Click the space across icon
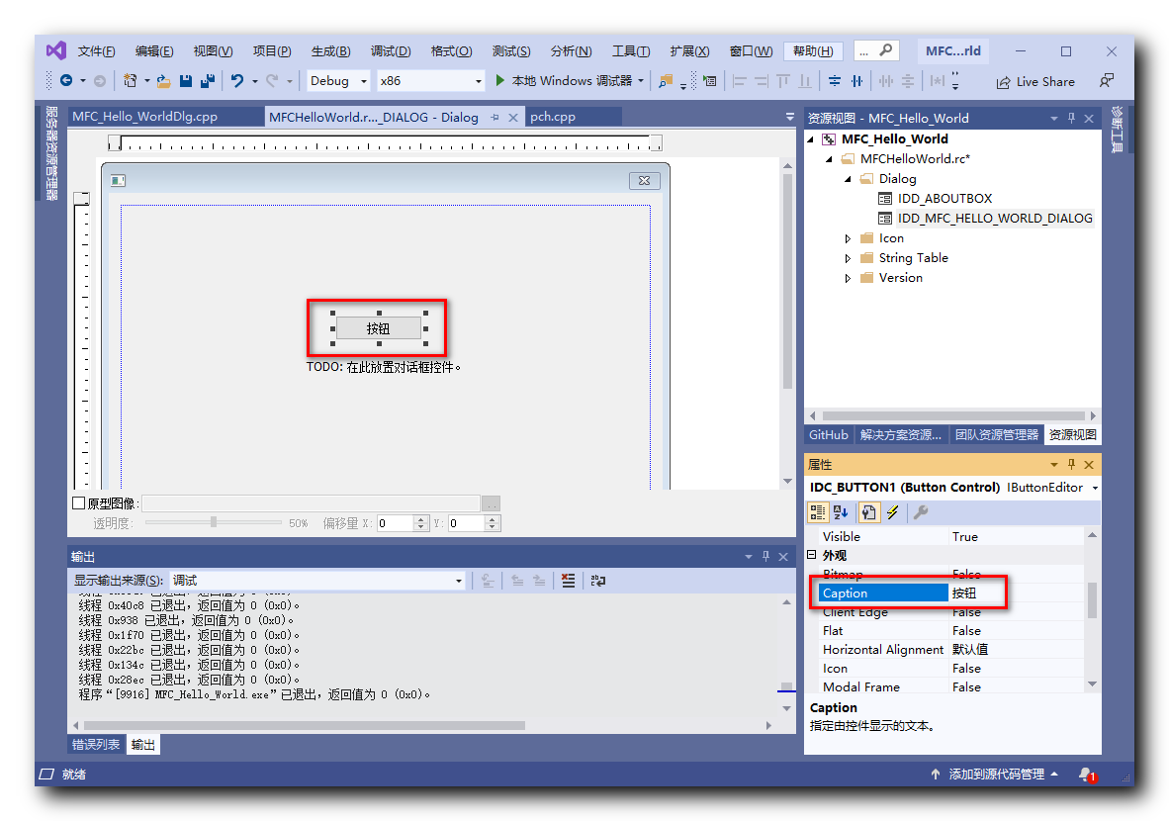The height and width of the screenshot is (821, 1169). click(x=886, y=80)
